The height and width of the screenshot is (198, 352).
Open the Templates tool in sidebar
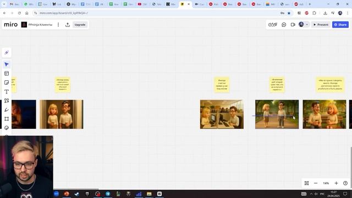(7, 73)
